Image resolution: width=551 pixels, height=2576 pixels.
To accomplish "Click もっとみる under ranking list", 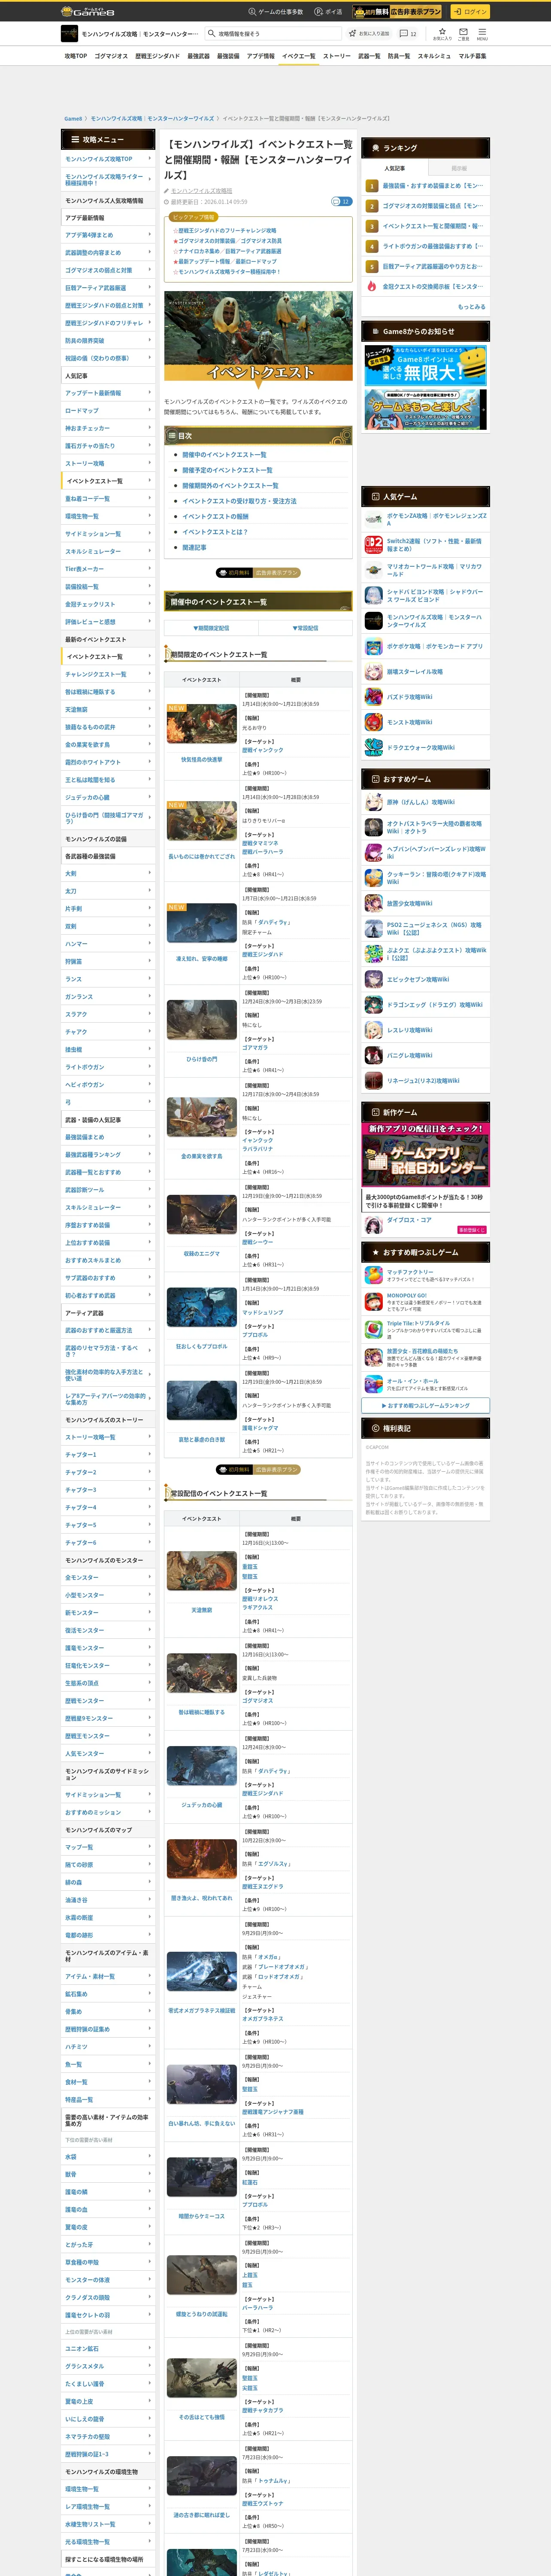I will point(471,307).
